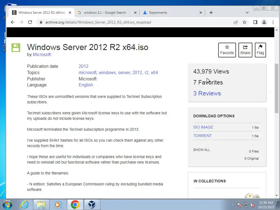The width and height of the screenshot is (280, 210).
Task: Close the windows 3.1 Google Search tab
Action: click(135, 13)
